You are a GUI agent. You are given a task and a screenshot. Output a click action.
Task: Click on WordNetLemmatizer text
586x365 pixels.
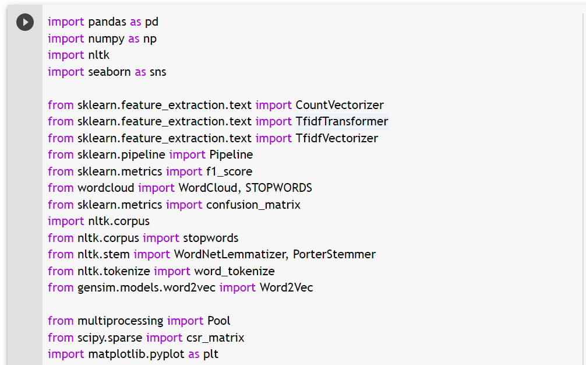(231, 254)
